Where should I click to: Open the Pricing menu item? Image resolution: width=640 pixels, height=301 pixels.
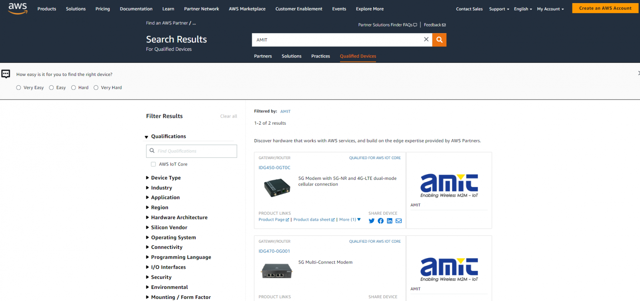103,9
